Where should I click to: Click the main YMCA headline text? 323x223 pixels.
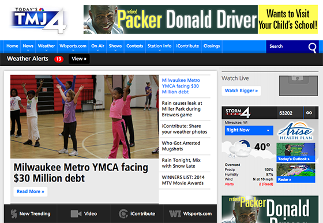tap(81, 173)
